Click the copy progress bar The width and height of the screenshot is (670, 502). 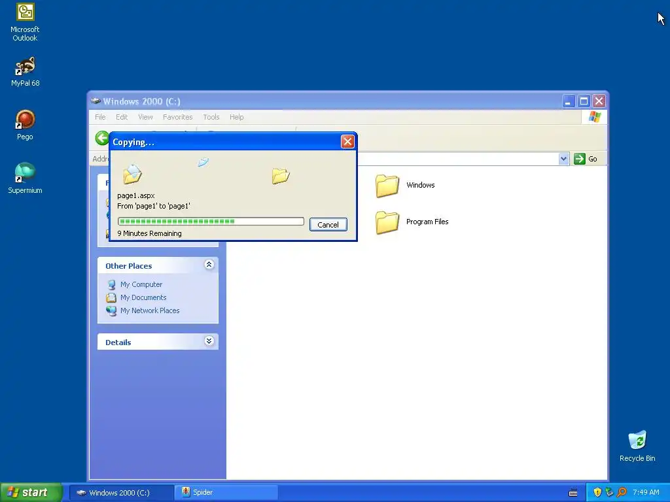point(211,221)
